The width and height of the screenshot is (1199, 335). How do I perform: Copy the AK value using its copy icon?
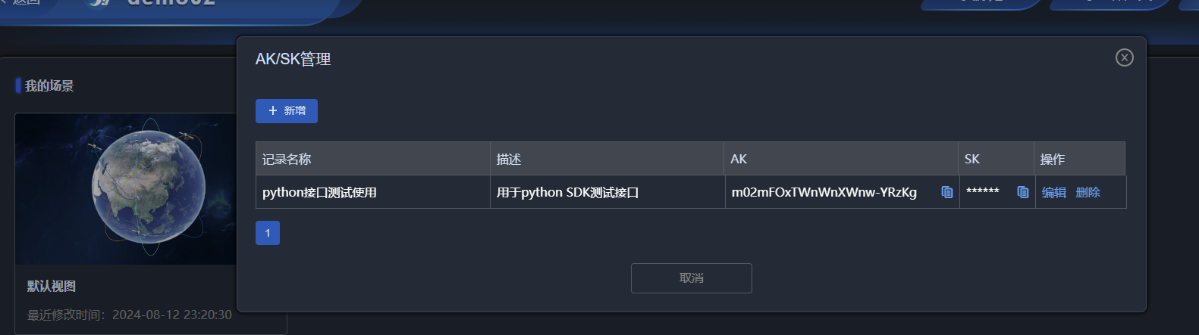[946, 192]
